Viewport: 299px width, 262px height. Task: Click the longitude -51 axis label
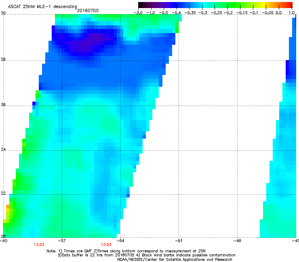[179, 241]
